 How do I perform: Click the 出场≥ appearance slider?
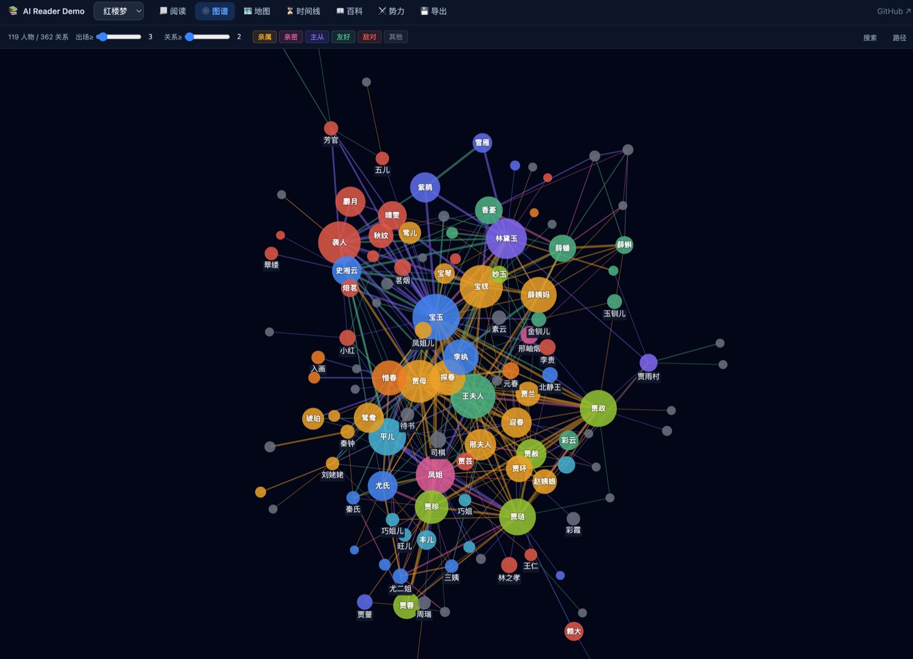pyautogui.click(x=119, y=36)
